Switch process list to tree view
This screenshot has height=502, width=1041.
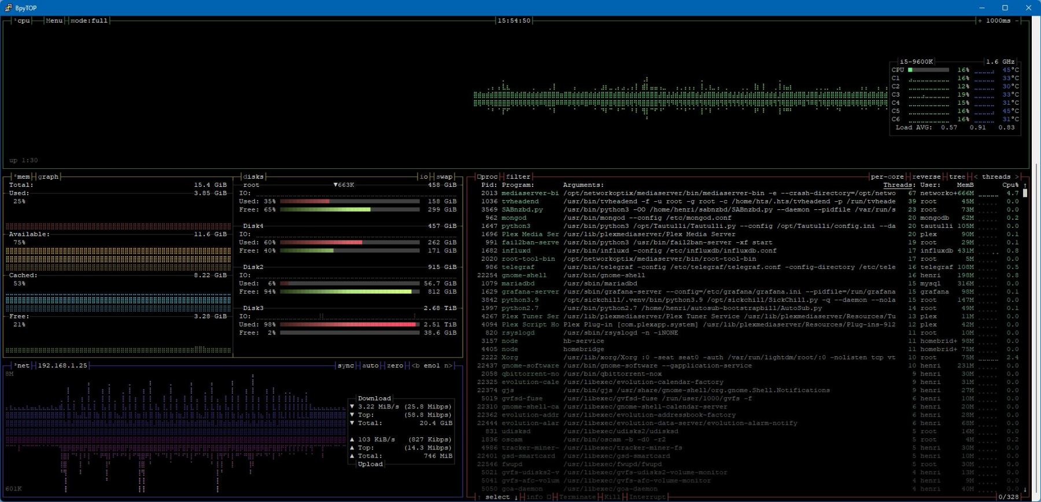pos(957,176)
